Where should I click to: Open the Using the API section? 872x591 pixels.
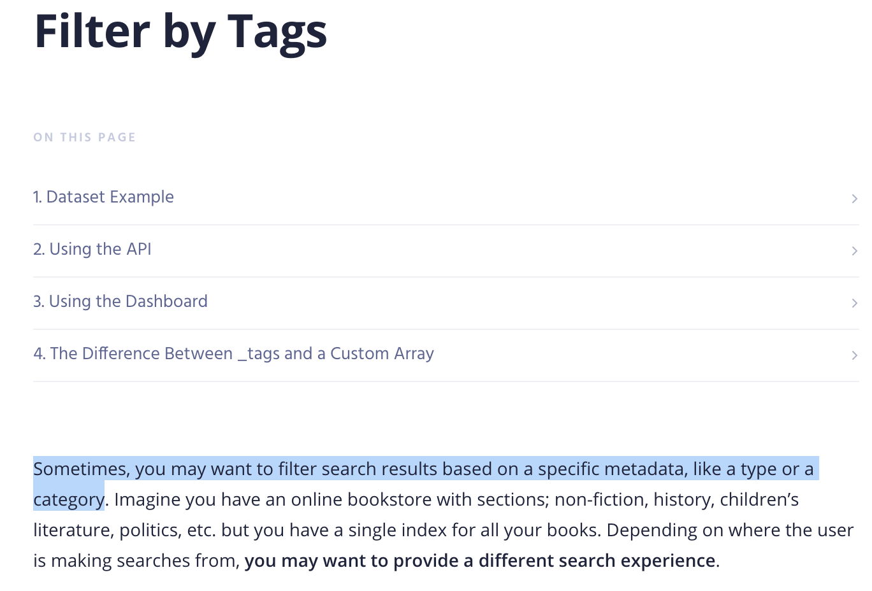(x=92, y=250)
